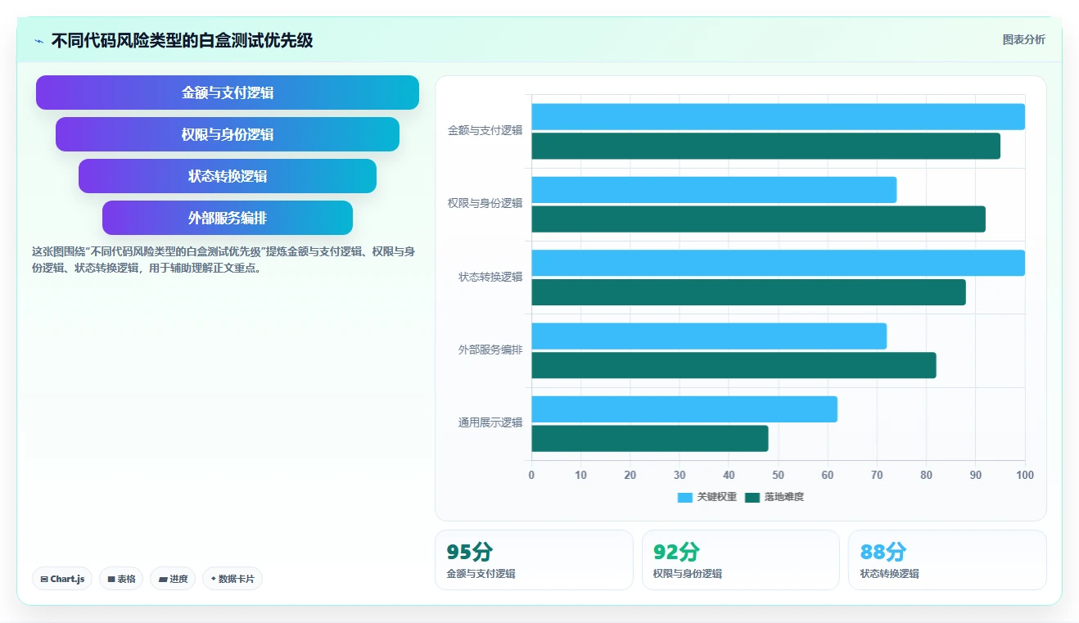The image size is (1079, 623).
Task: Toggle the 关键权重 legend swatch
Action: point(685,497)
